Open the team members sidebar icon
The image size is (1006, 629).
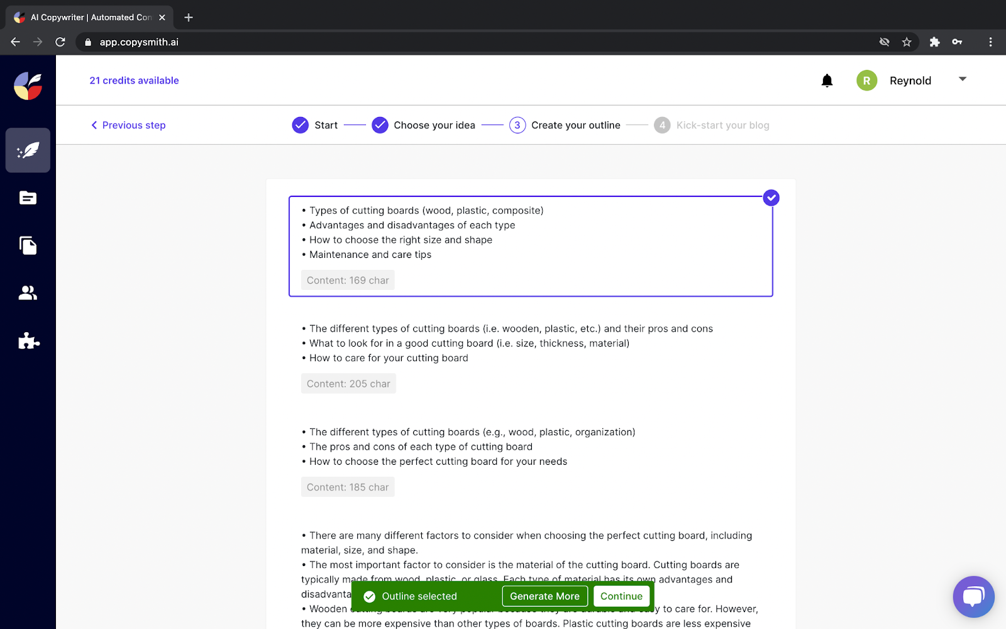point(28,292)
